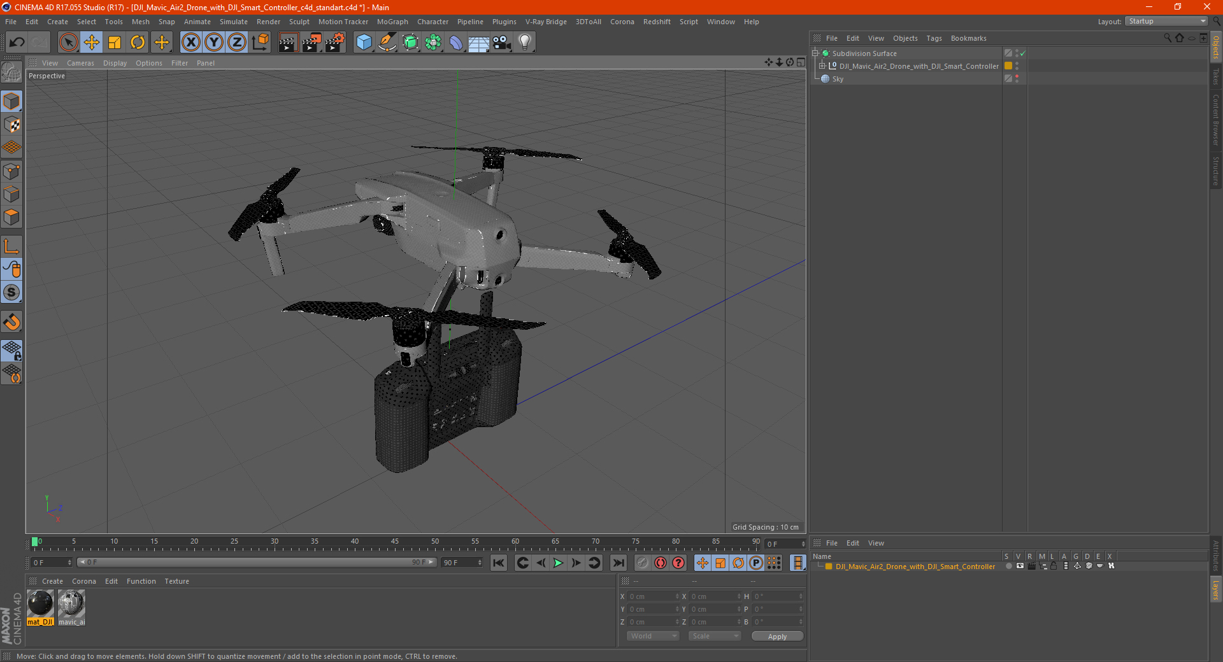Toggle autokeying button
Image resolution: width=1223 pixels, height=662 pixels.
tap(660, 563)
